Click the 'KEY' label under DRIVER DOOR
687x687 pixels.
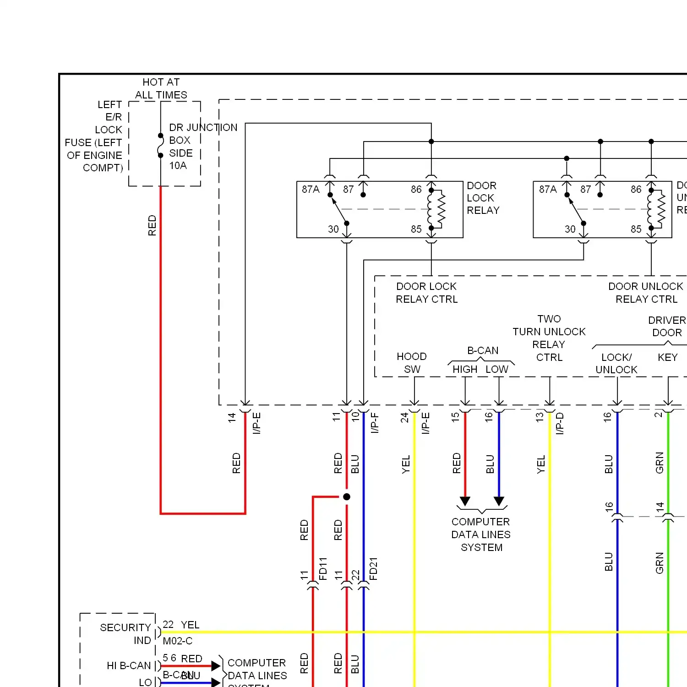pos(667,357)
